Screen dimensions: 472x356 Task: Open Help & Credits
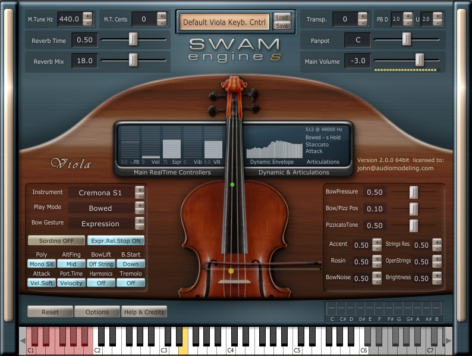tap(144, 312)
